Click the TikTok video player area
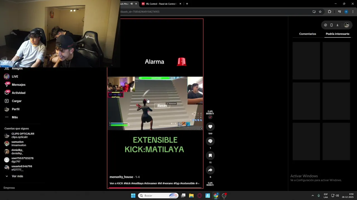Screen dimensions: 357x200 pyautogui.click(x=155, y=103)
